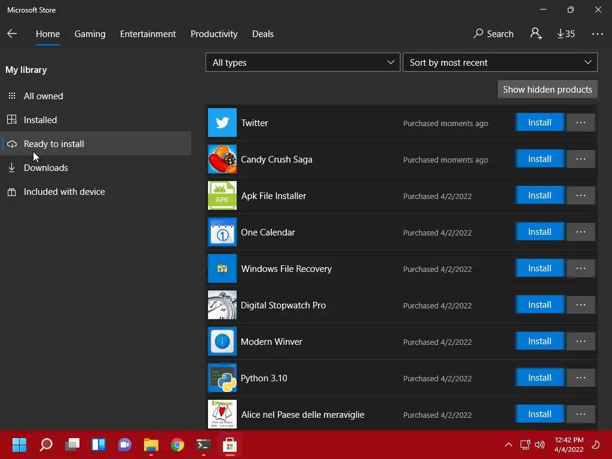Screen dimensions: 612x459
Task: Click more options for Apk File Installer
Action: tap(581, 195)
